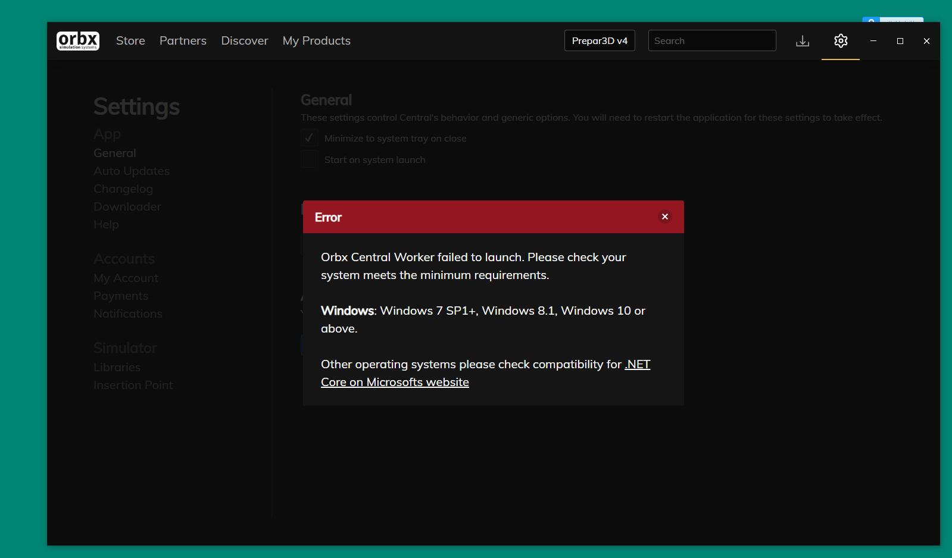Image resolution: width=952 pixels, height=558 pixels.
Task: Close the Error dialog
Action: (x=665, y=217)
